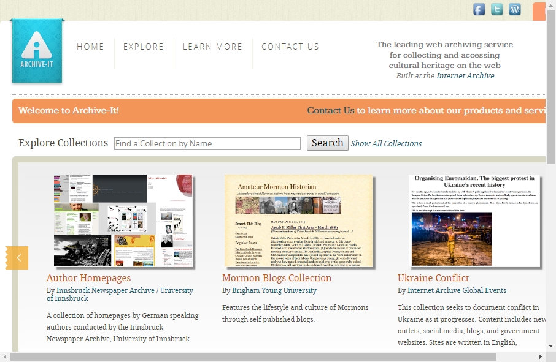
Task: Follow the Internet Archive link
Action: pos(465,76)
